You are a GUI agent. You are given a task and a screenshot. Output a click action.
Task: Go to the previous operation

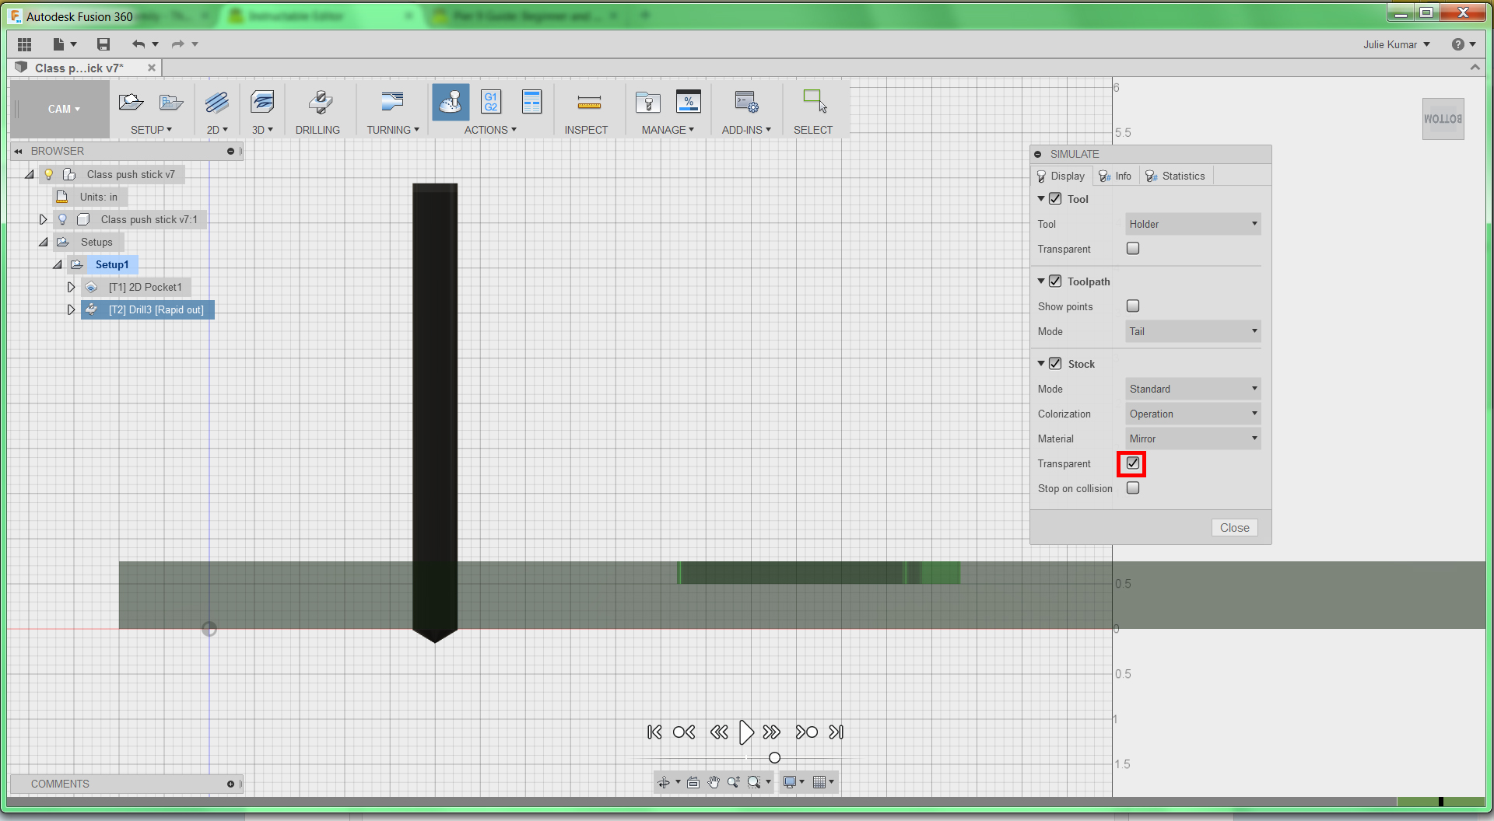[684, 732]
